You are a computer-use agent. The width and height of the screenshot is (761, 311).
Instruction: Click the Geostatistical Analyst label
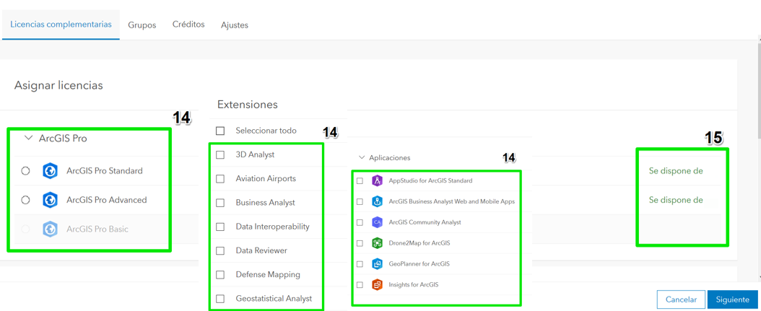[x=274, y=299]
